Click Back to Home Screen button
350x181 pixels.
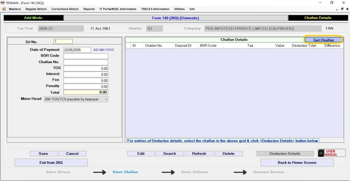297,162
